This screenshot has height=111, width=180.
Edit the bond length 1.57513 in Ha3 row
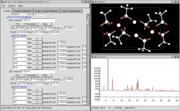click(62, 68)
